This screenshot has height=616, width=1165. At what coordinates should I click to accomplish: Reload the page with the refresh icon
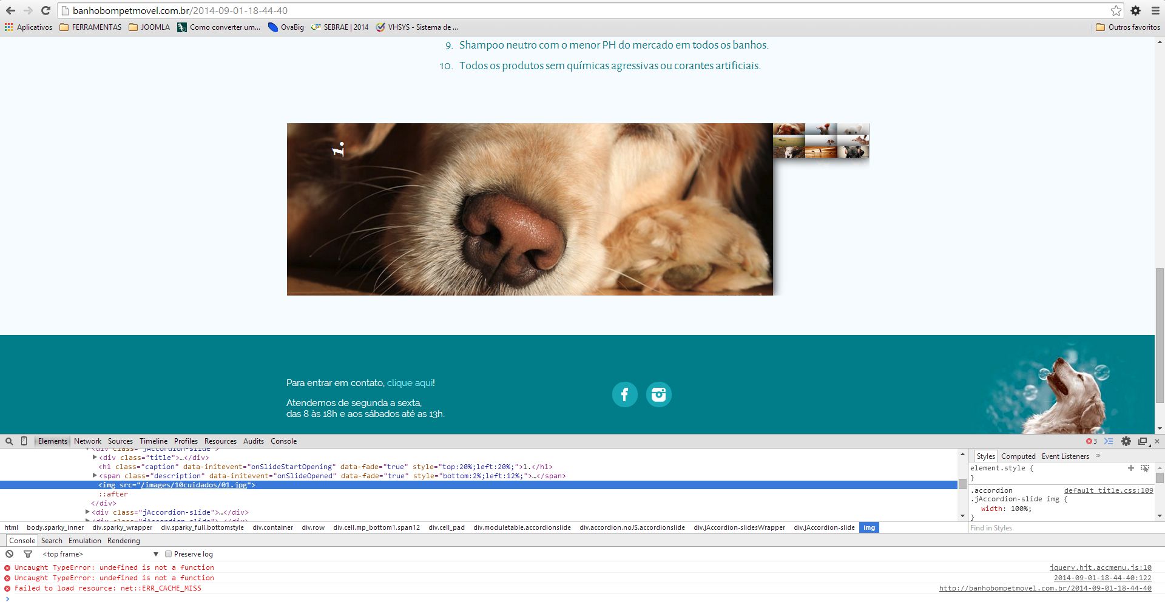46,10
